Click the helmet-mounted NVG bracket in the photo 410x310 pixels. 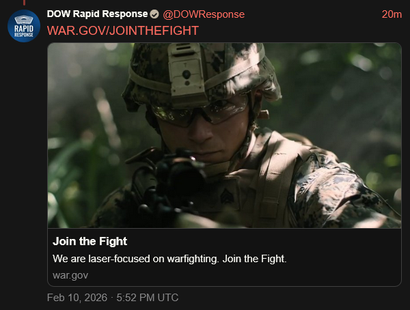click(187, 73)
